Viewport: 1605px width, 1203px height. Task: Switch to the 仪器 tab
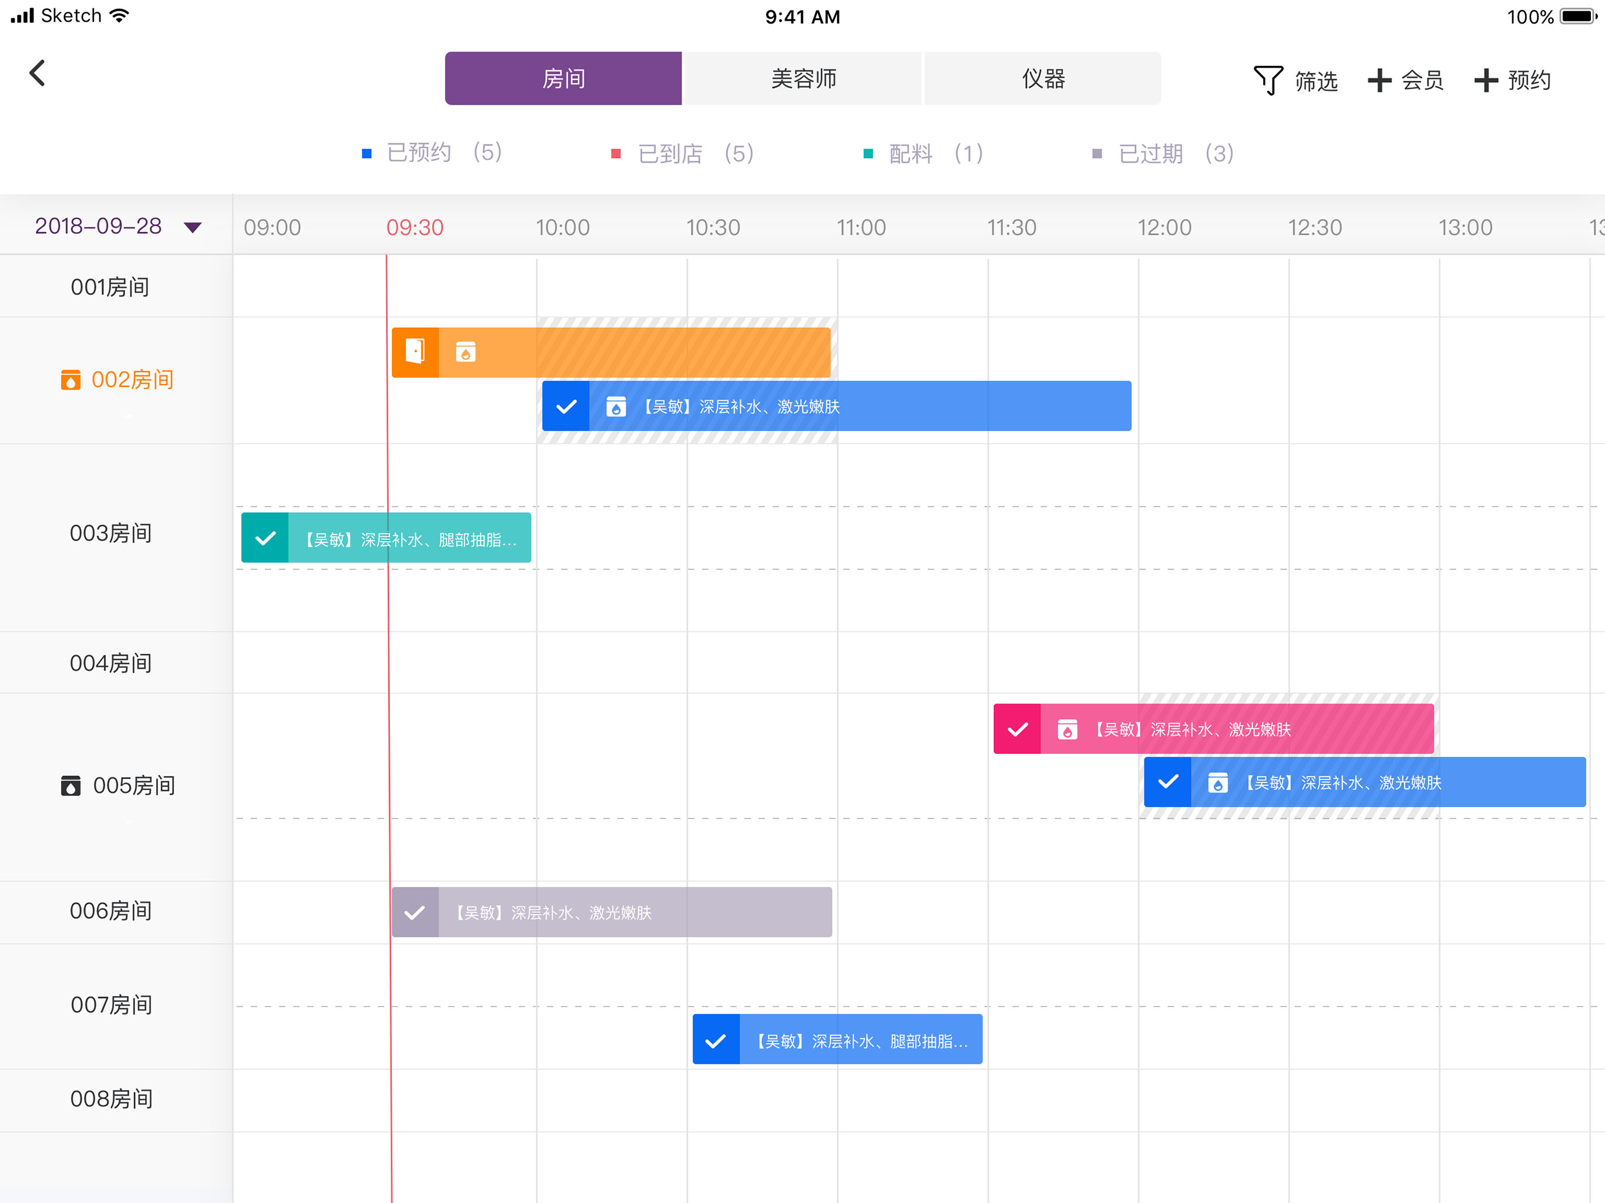click(1043, 78)
